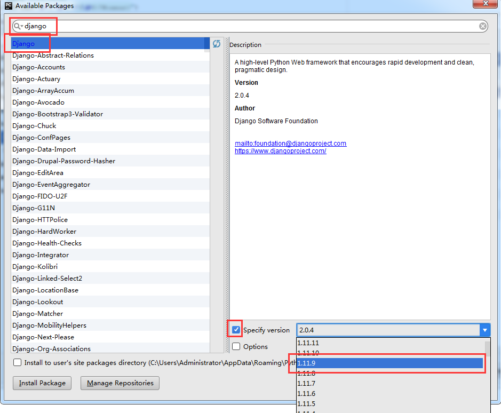The width and height of the screenshot is (501, 413).
Task: Click the Install Package button
Action: tap(42, 383)
